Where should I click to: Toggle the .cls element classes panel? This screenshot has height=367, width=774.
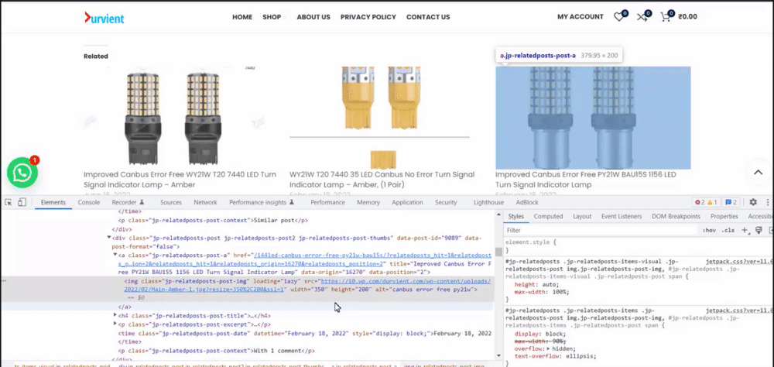(x=728, y=230)
